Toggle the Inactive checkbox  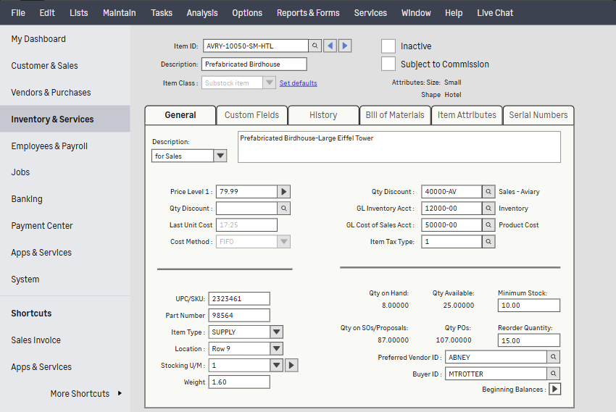[388, 46]
